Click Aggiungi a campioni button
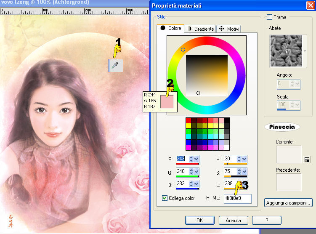The image size is (316, 234). [x=288, y=203]
